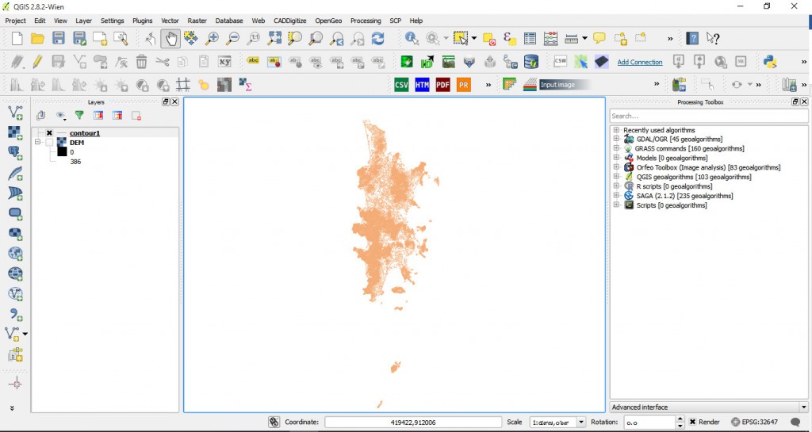The image size is (812, 432).
Task: Click the Refresh map icon
Action: [377, 38]
